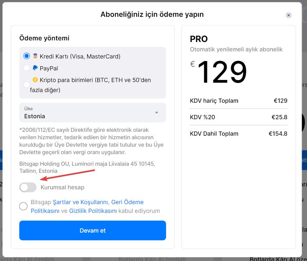Choose the PayPal radio button

click(26, 68)
